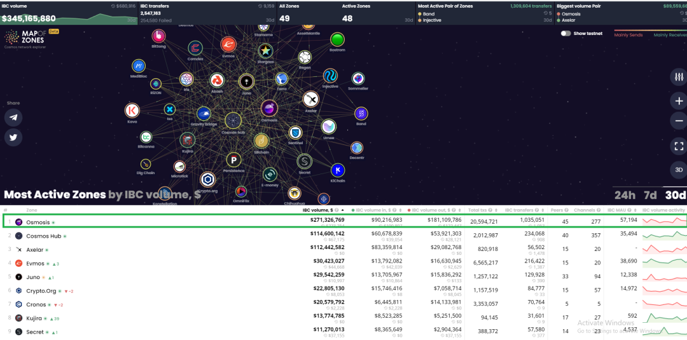
Task: Zoom in with the plus button
Action: [679, 101]
